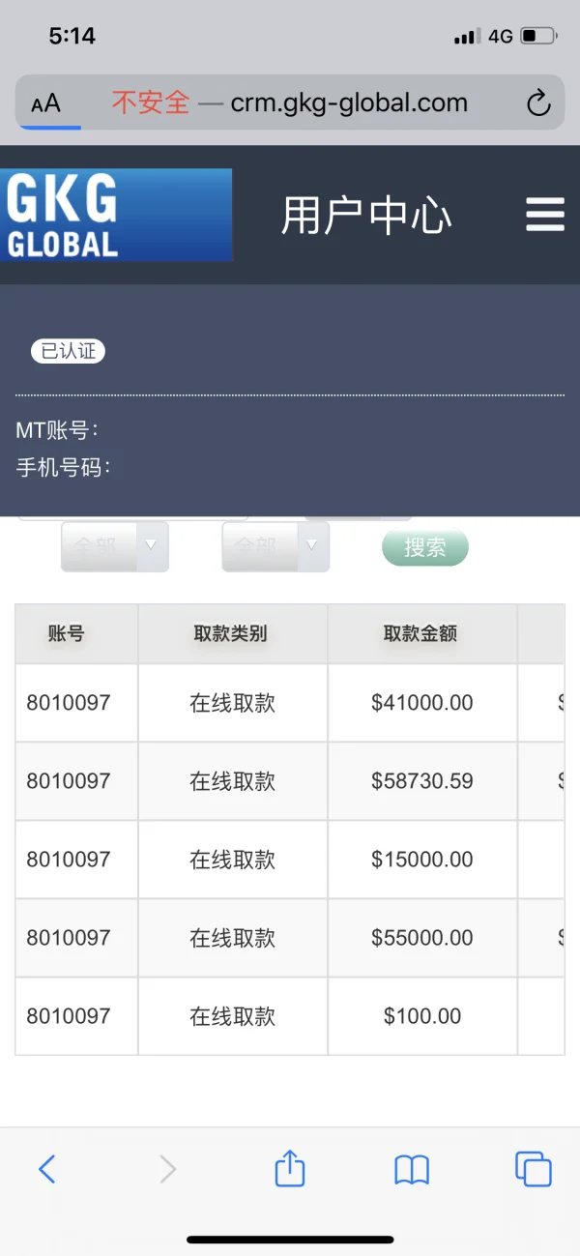Open Safari bookmarks book icon

[x=412, y=1170]
